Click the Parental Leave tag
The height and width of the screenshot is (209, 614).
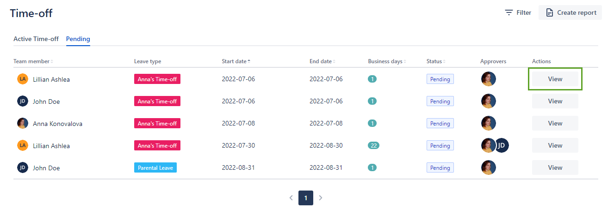tap(155, 168)
